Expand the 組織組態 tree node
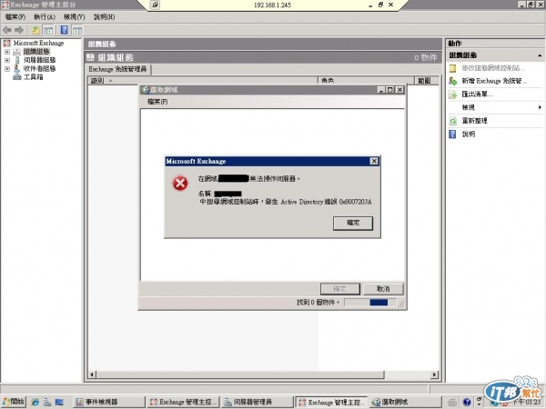This screenshot has width=546, height=409. click(x=7, y=52)
